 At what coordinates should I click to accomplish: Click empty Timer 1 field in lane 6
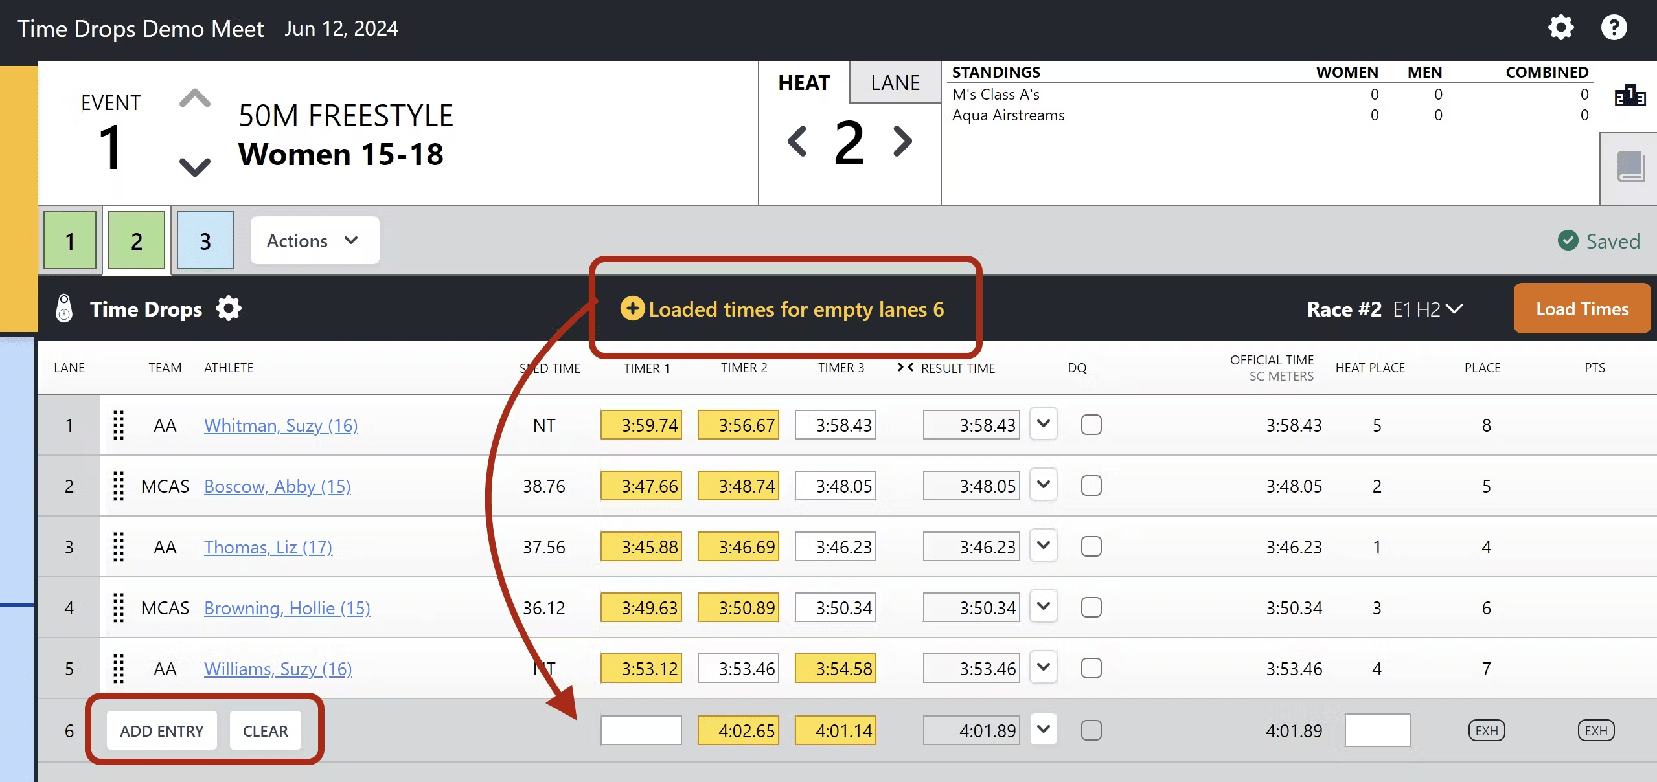[641, 730]
